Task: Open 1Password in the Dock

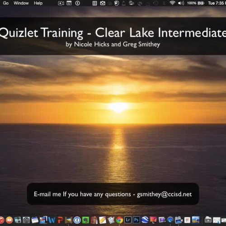Action: tap(77, 220)
